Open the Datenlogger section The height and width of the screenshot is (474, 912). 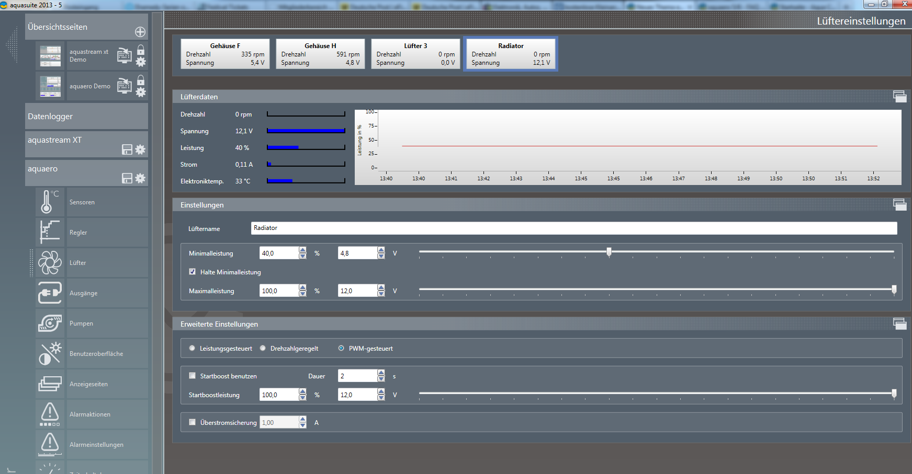tap(86, 117)
